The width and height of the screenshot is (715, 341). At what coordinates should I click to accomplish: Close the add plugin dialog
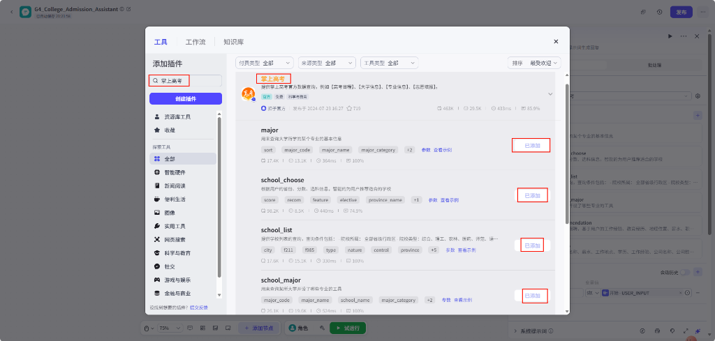pos(556,41)
